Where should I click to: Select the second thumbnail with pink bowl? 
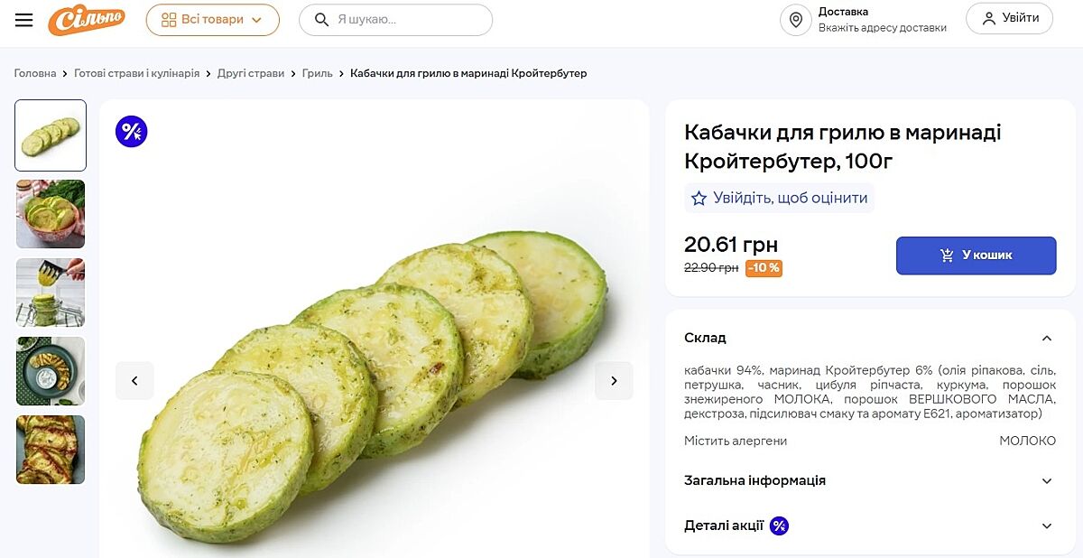(51, 214)
